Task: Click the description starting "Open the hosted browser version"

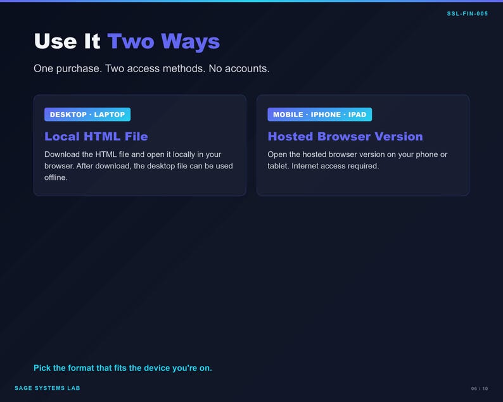Action: (357, 160)
